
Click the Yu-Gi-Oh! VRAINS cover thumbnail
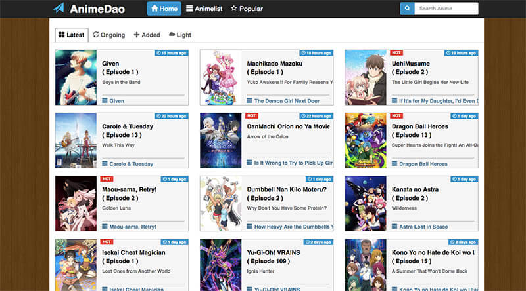click(x=221, y=265)
